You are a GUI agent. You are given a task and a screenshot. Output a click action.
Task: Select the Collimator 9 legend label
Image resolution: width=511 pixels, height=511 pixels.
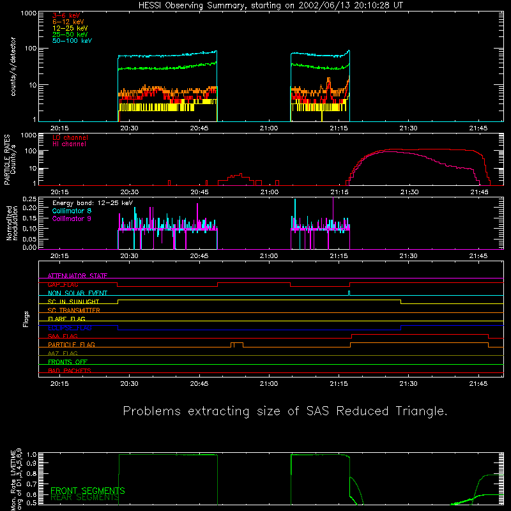72,218
